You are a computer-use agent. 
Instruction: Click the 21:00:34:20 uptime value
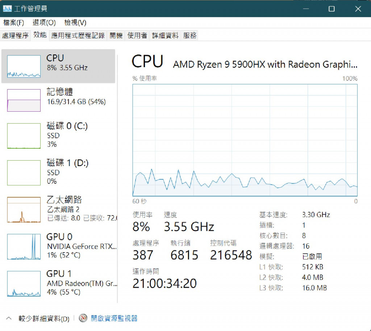point(164,284)
